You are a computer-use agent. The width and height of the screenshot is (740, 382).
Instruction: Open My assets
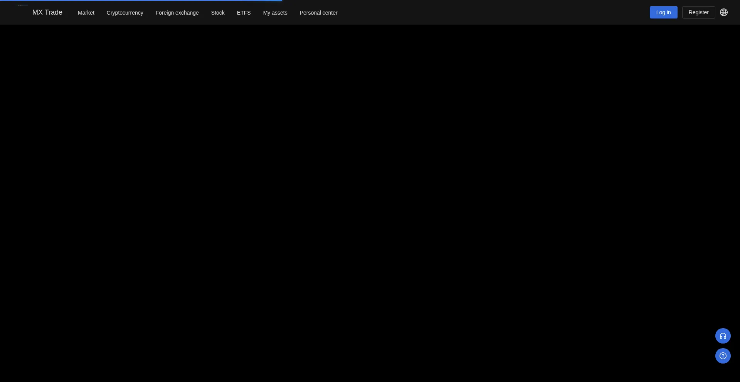(275, 13)
